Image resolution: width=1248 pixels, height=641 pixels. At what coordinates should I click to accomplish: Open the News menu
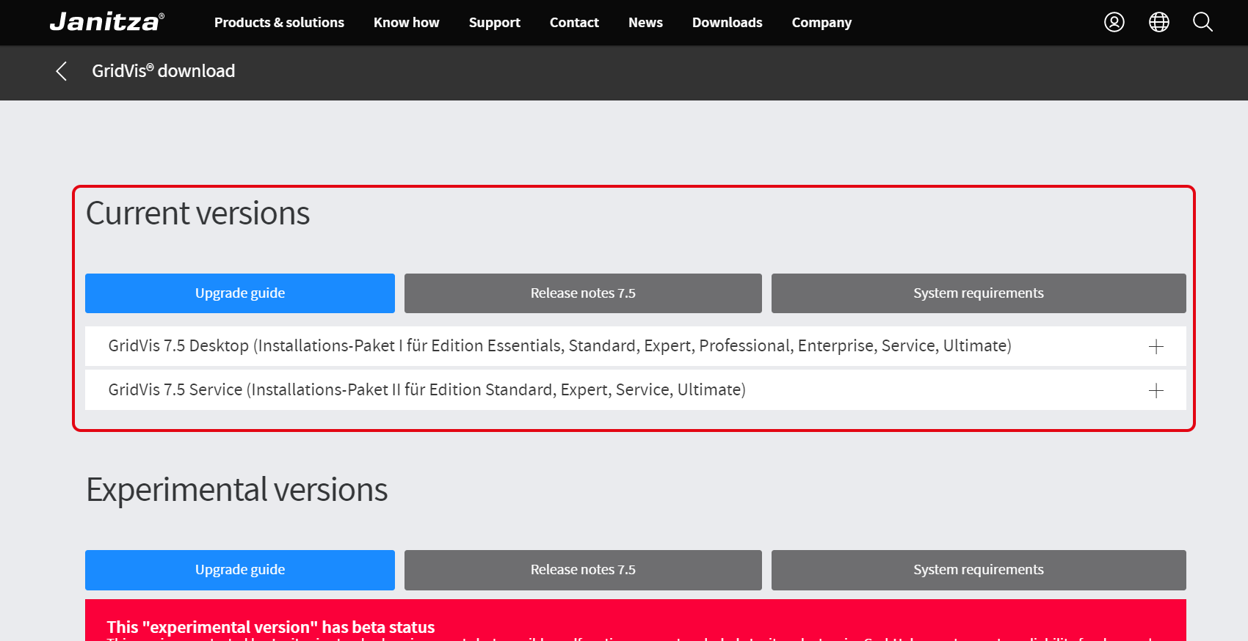click(x=645, y=23)
